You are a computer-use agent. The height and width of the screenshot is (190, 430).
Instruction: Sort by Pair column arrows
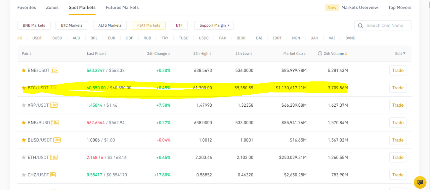point(31,54)
